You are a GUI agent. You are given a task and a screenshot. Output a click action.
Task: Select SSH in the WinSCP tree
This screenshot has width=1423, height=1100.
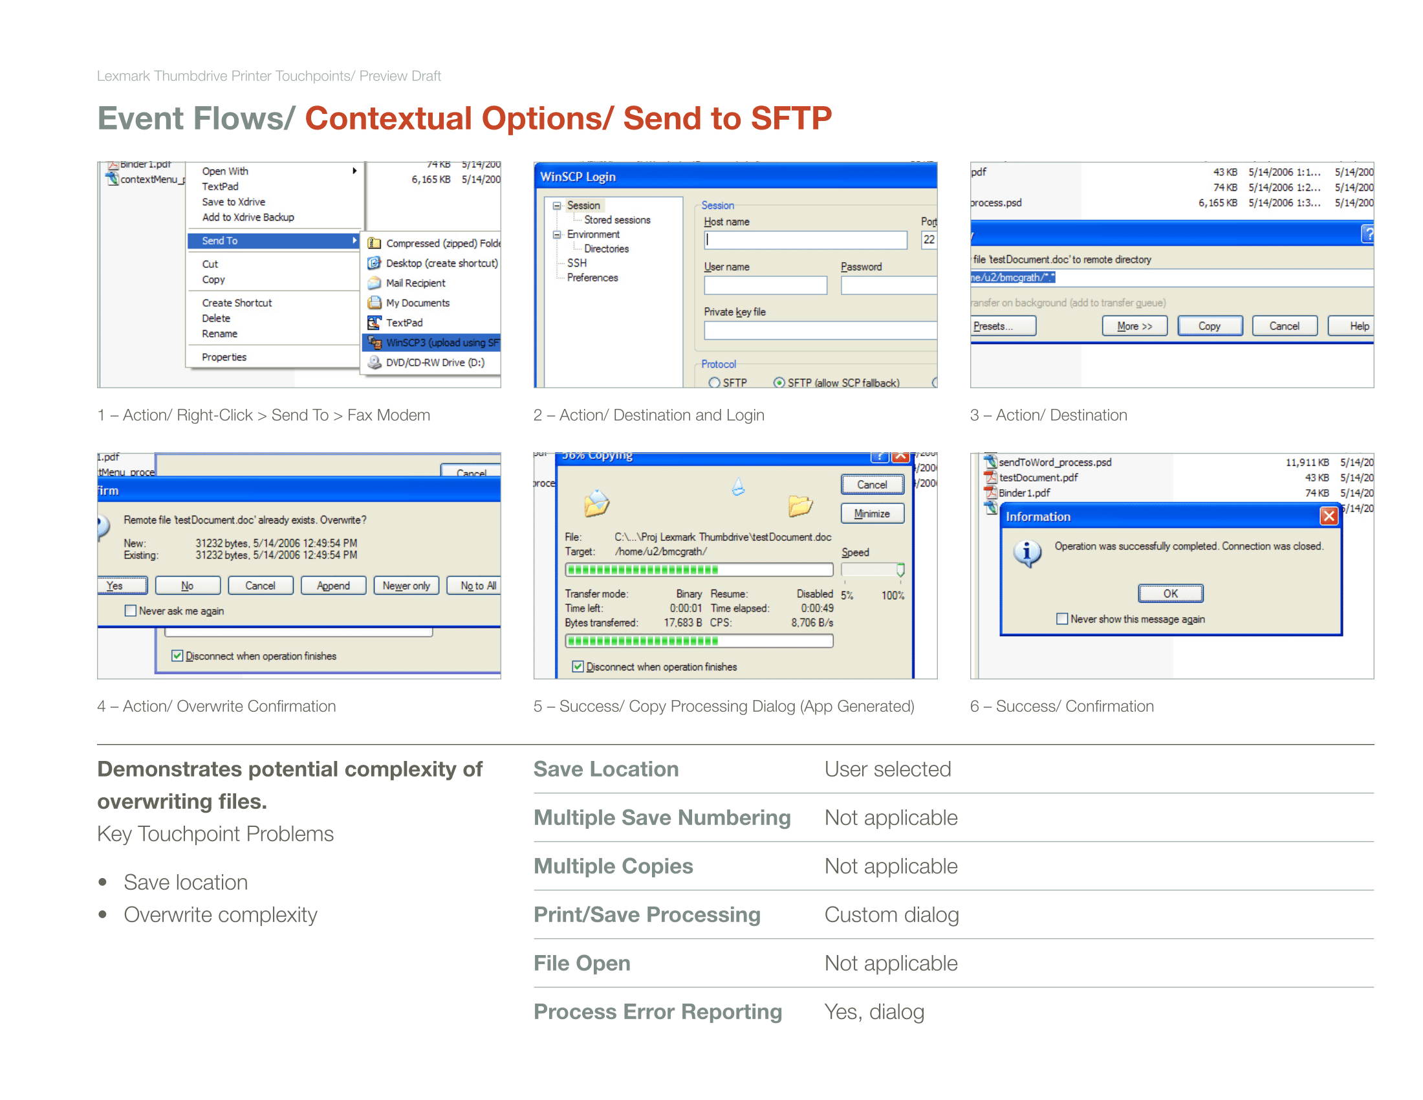click(576, 263)
